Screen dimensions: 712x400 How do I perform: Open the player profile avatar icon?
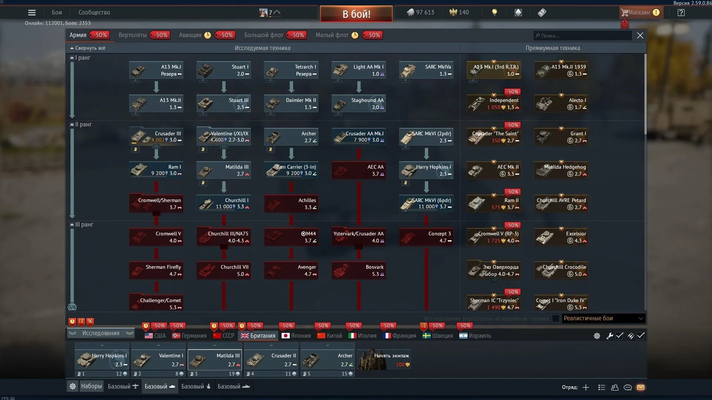pos(263,13)
